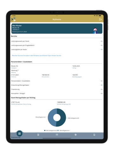114x152 pixels.
Task: Open the Finanzierung list entry
Action: (57, 89)
